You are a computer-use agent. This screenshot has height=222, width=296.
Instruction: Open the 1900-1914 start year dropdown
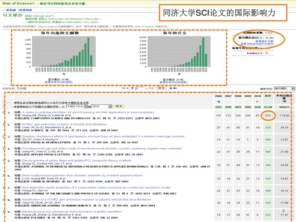77,106
